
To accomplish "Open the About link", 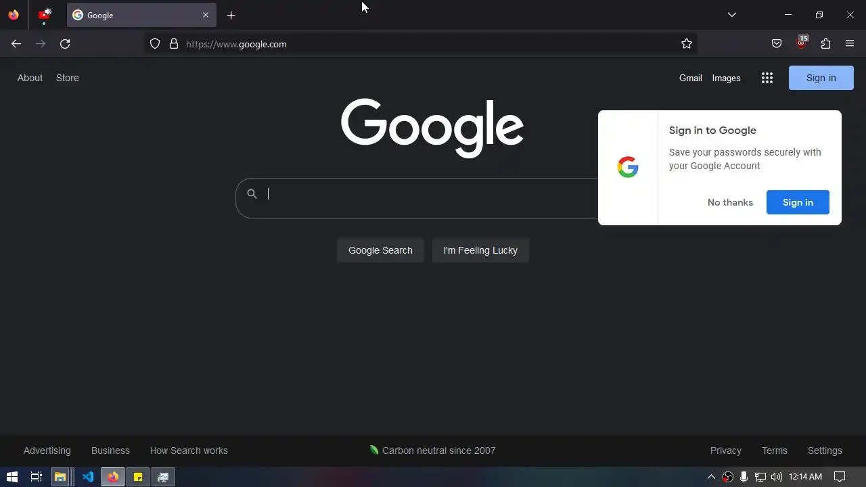I will (30, 78).
